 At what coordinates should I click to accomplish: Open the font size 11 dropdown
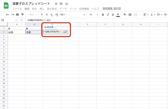pyautogui.click(x=94, y=14)
